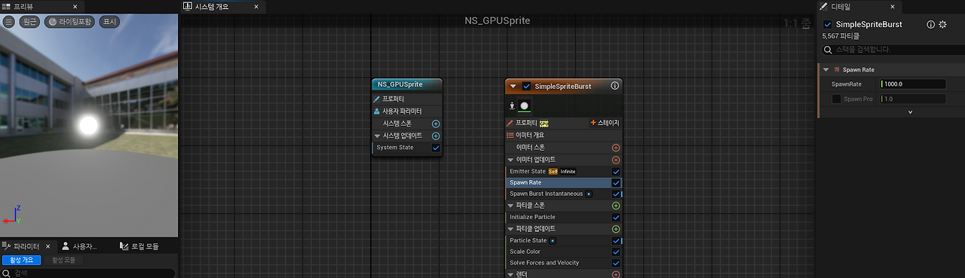Add module to 이미터 업데이트 group

pyautogui.click(x=616, y=160)
